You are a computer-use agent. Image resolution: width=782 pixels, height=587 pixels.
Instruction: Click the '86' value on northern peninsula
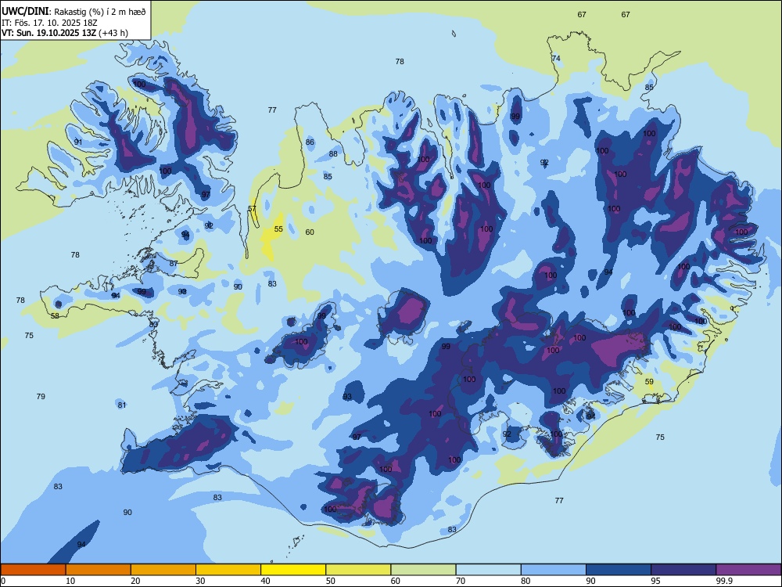[310, 142]
